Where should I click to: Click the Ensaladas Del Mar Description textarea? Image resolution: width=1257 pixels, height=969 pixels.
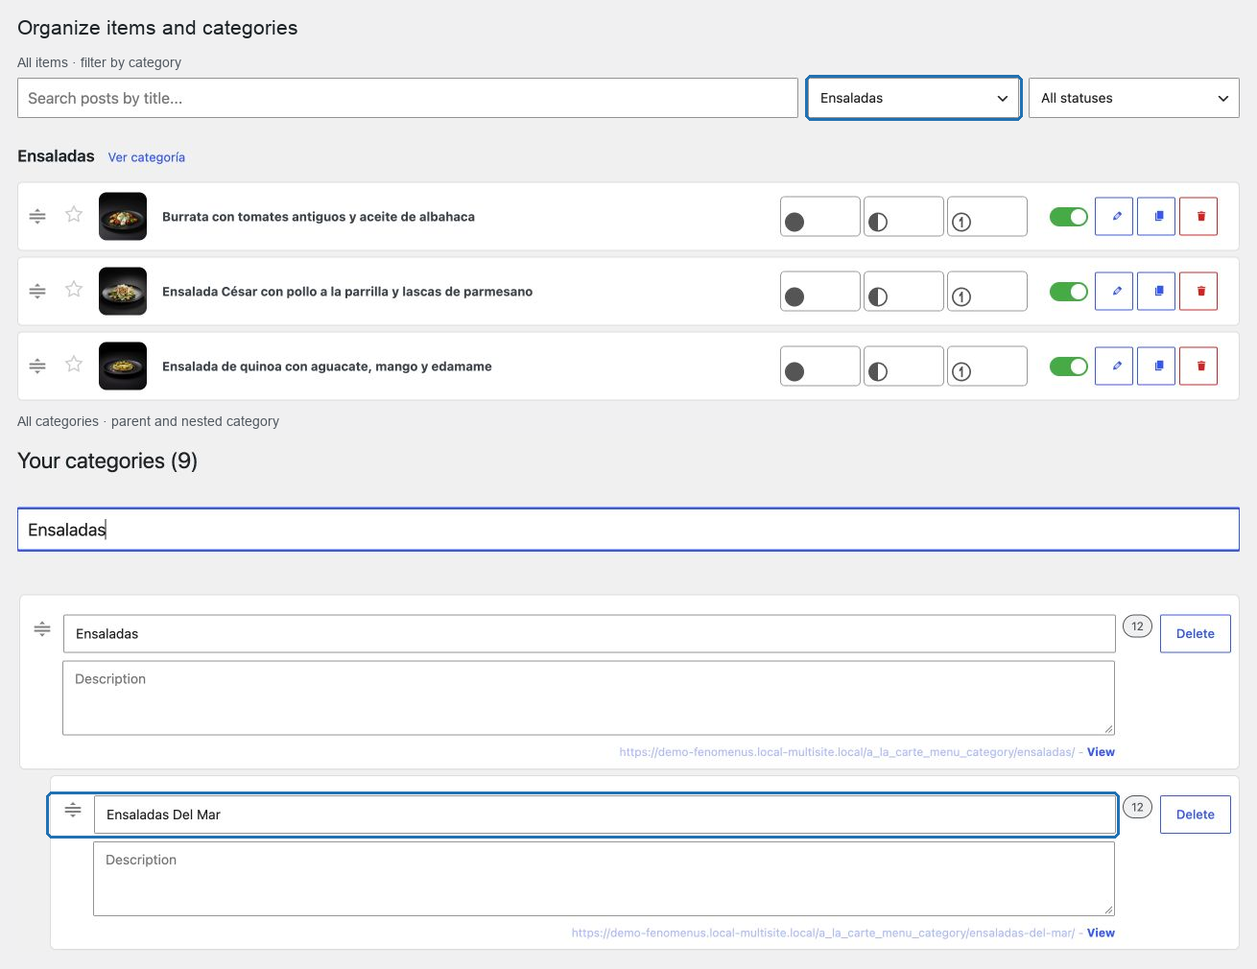[605, 879]
